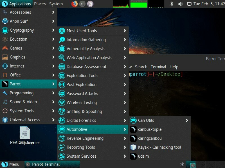The width and height of the screenshot is (225, 168).
Task: Expand the Can Utils submenu
Action: pyautogui.click(x=186, y=120)
